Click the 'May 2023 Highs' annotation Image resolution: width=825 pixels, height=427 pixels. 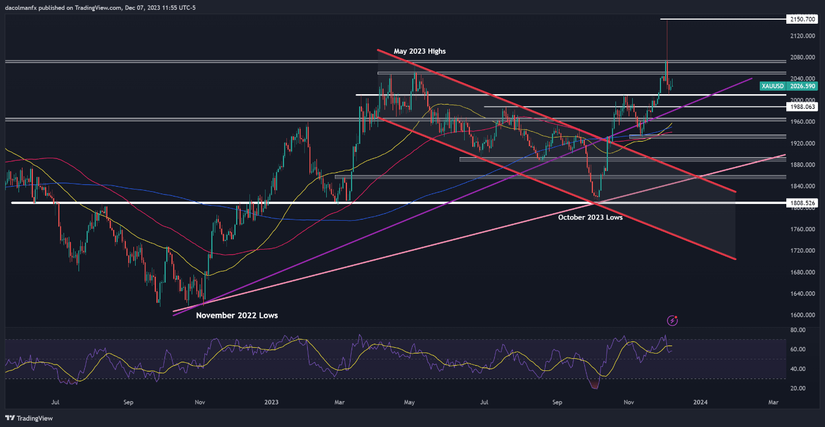[x=420, y=51]
